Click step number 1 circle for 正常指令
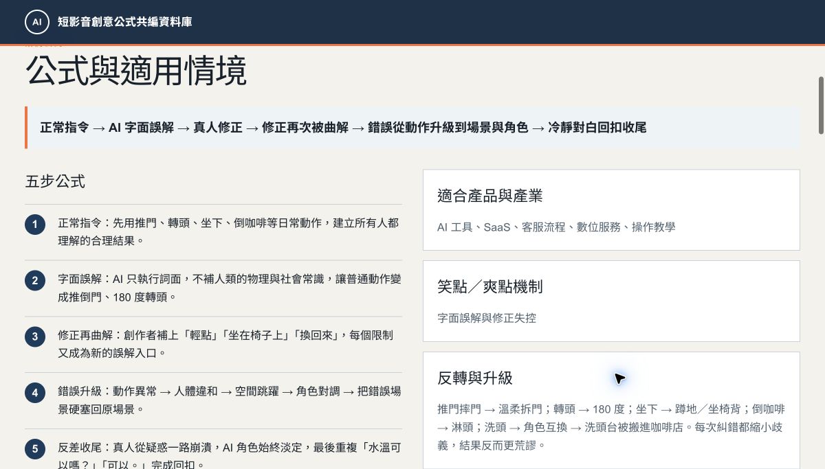The width and height of the screenshot is (825, 469). click(x=34, y=225)
